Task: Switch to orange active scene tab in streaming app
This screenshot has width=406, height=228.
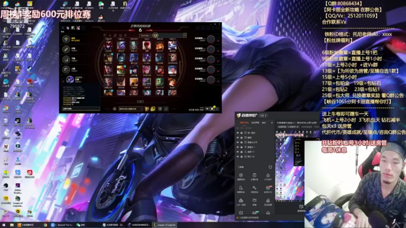Action: (244, 123)
